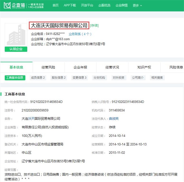Go to 开放平台 in the top bar
The image size is (184, 182).
click(87, 5)
